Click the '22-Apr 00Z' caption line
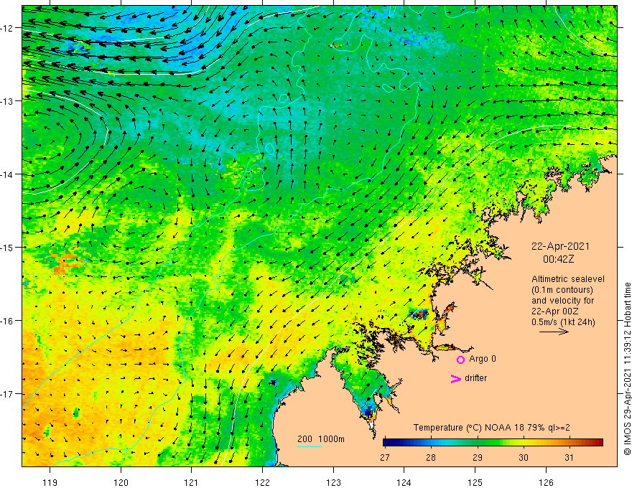 point(555,311)
